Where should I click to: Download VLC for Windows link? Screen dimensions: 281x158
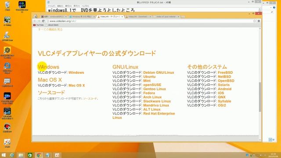pos(76,72)
